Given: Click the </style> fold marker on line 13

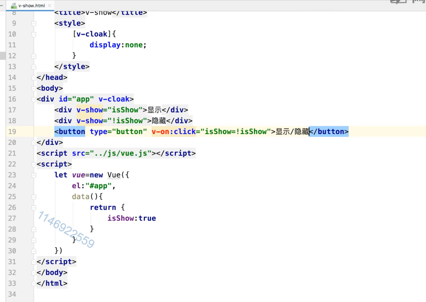Looking at the screenshot, I should click(34, 67).
